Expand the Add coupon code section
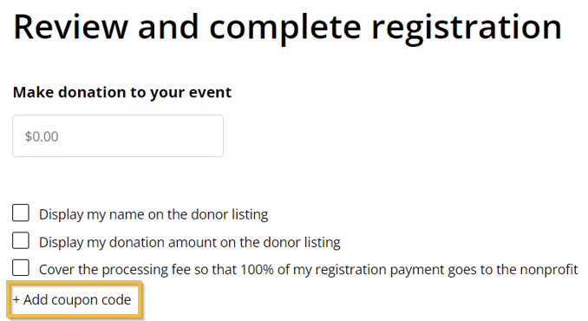The height and width of the screenshot is (321, 588). pyautogui.click(x=72, y=299)
